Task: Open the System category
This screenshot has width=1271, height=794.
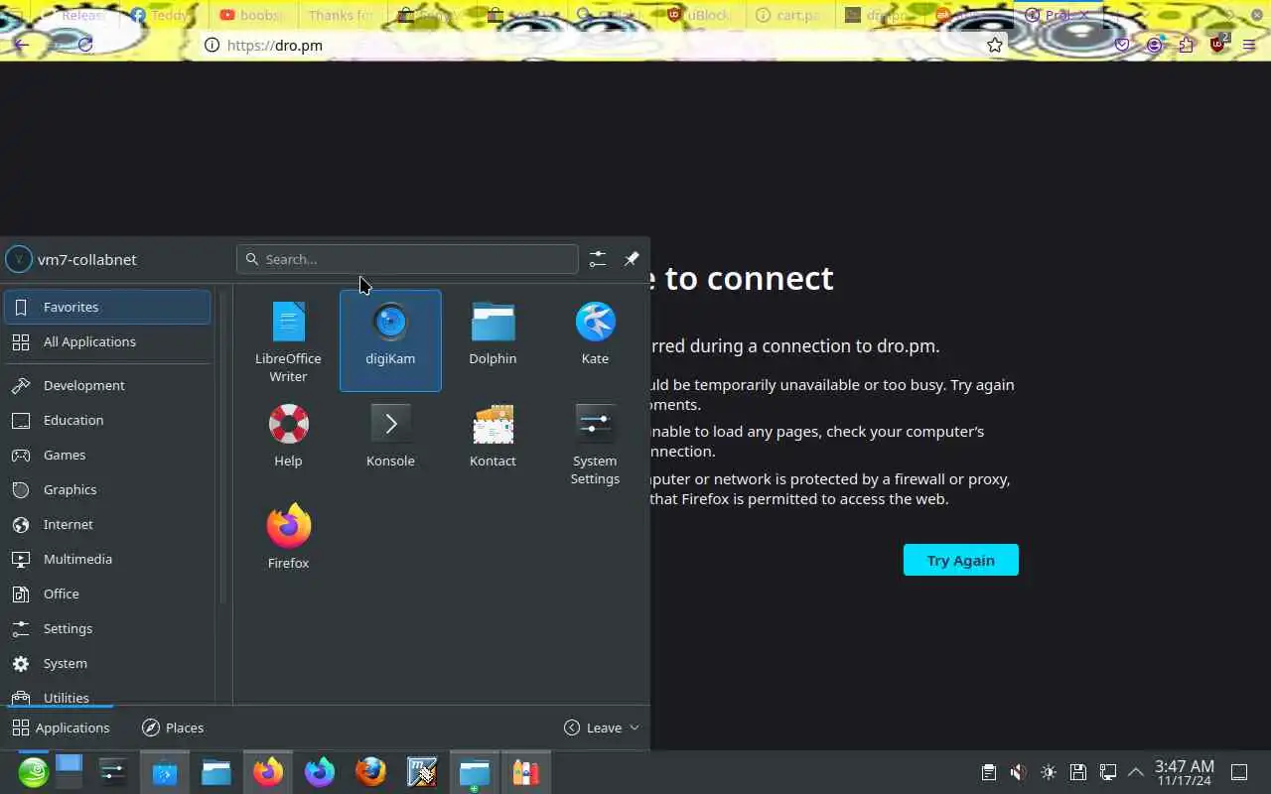Action: (107, 663)
